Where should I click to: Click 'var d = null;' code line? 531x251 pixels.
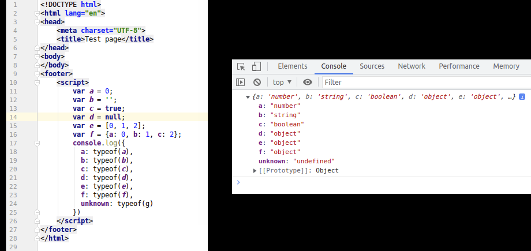point(99,117)
